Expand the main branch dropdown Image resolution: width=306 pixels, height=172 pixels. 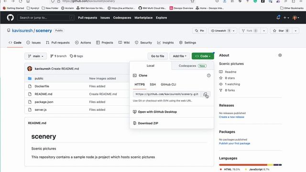coord(35,56)
